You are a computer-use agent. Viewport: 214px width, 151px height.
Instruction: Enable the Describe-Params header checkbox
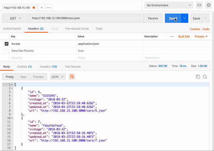(6, 51)
